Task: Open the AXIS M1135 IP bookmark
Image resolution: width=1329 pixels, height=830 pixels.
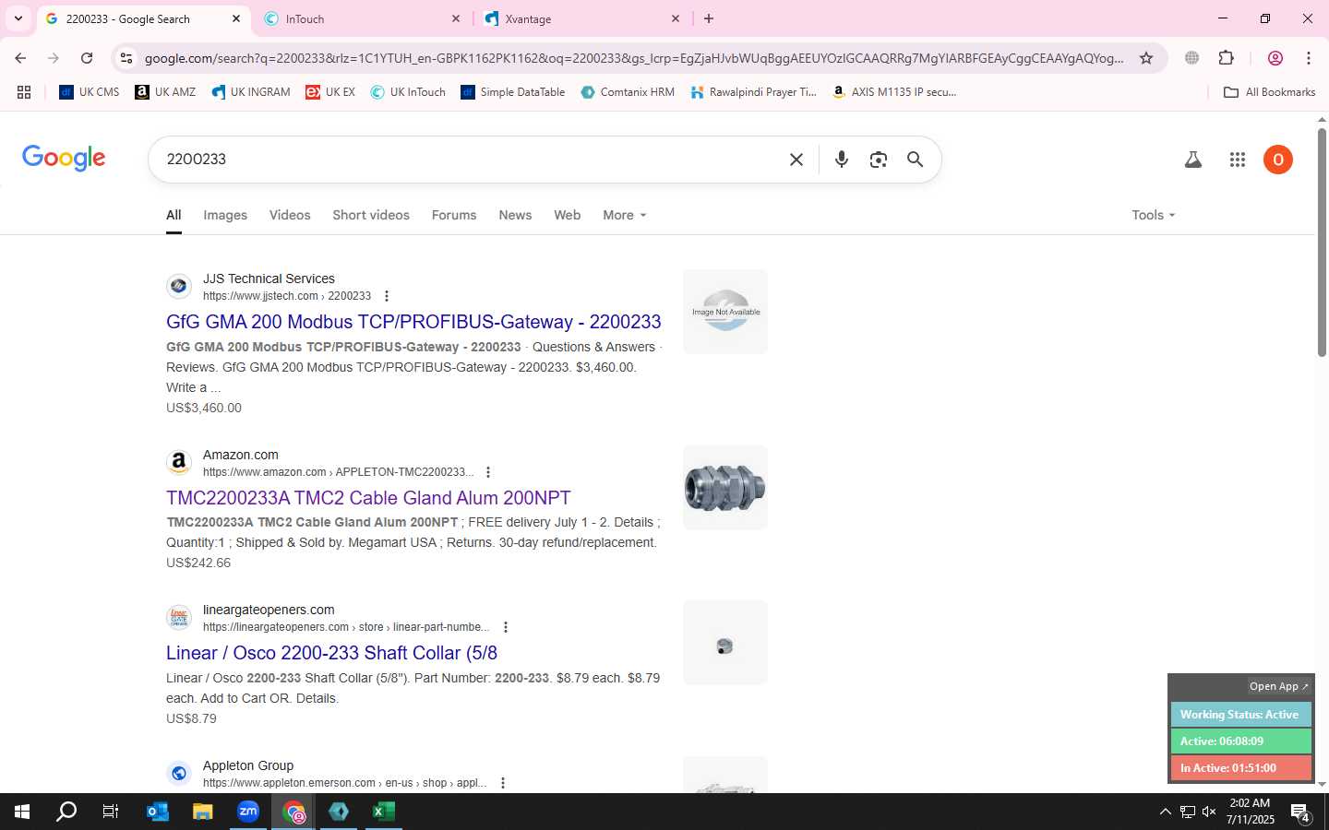Action: click(894, 92)
